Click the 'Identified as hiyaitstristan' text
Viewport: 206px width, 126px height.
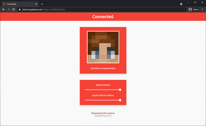click(x=103, y=68)
